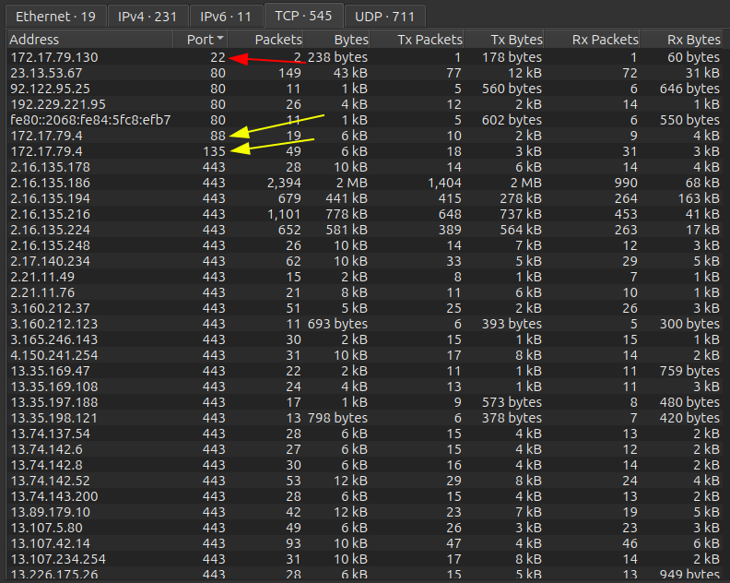Click the TCP · 545 tab
Screen dimensions: 730x583
tap(302, 16)
